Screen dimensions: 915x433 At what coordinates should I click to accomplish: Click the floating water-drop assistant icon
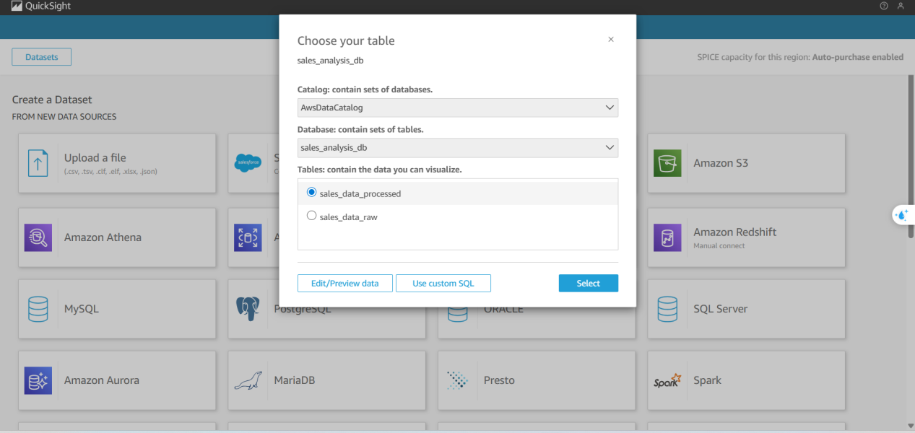[901, 215]
